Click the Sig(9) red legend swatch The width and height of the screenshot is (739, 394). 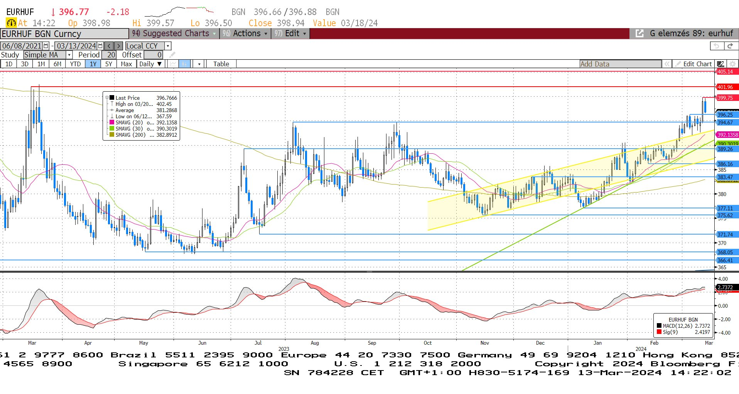click(659, 332)
